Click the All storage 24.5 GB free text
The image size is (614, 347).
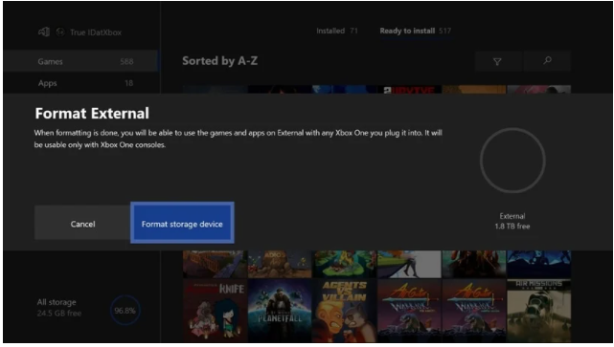point(59,308)
